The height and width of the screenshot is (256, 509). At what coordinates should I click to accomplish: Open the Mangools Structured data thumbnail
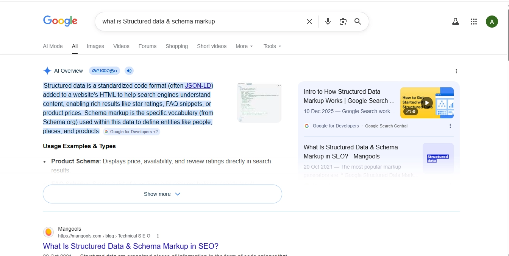(438, 158)
